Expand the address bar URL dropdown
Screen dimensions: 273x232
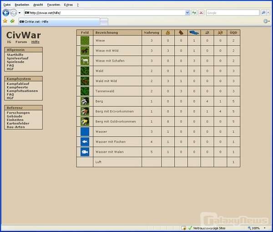point(187,13)
